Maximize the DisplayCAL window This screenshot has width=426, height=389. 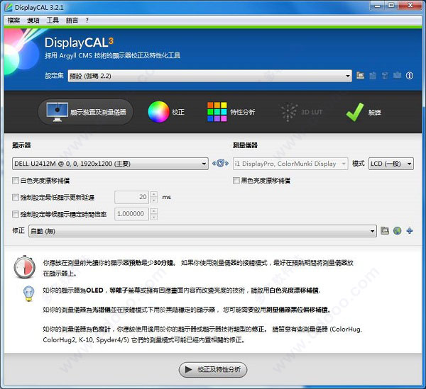click(x=391, y=6)
